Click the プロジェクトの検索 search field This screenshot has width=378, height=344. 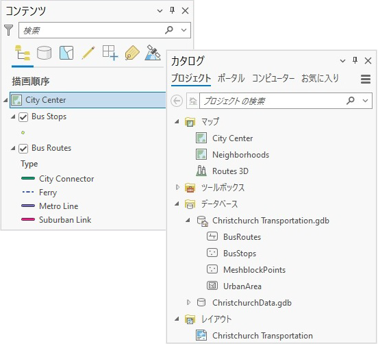pyautogui.click(x=271, y=101)
